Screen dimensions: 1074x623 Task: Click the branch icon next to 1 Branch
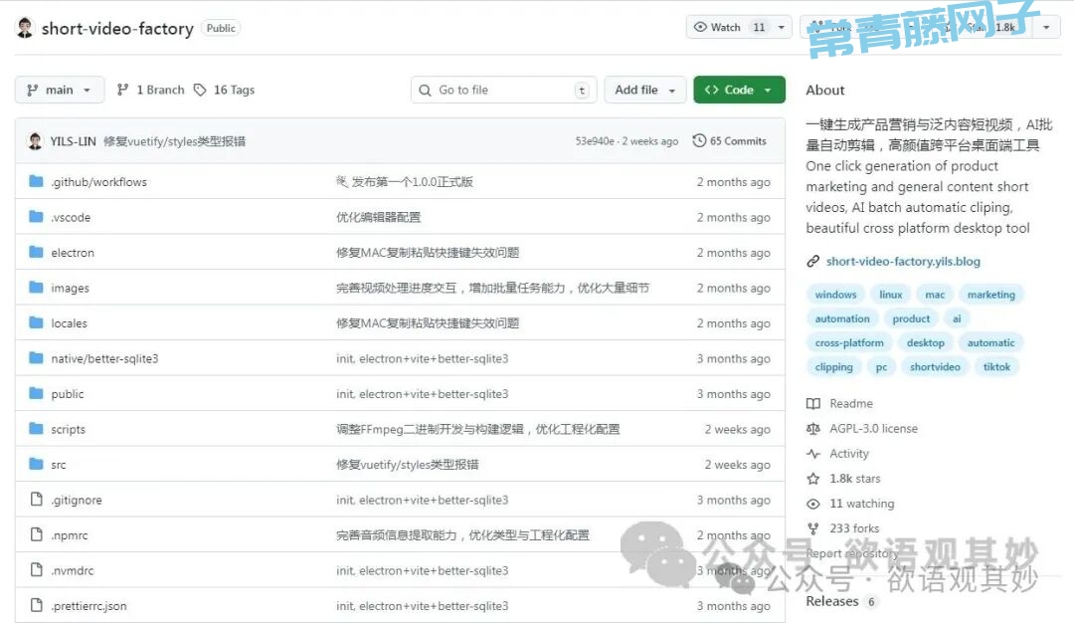pos(123,90)
